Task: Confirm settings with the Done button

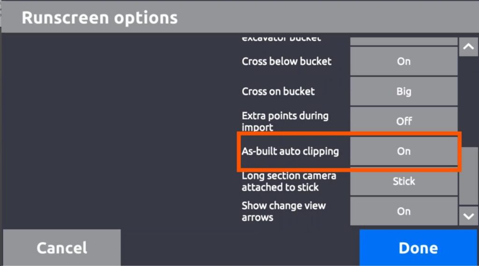Action: coord(418,247)
